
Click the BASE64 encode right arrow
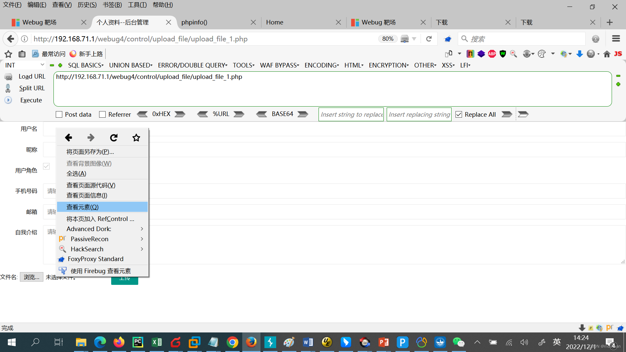click(x=303, y=114)
